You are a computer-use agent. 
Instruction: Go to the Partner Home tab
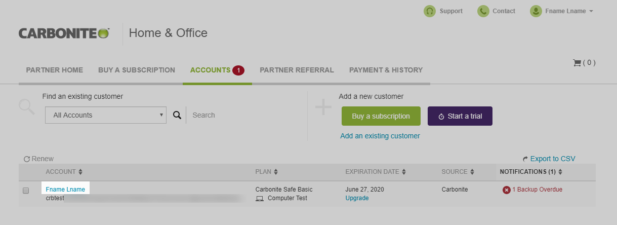55,70
